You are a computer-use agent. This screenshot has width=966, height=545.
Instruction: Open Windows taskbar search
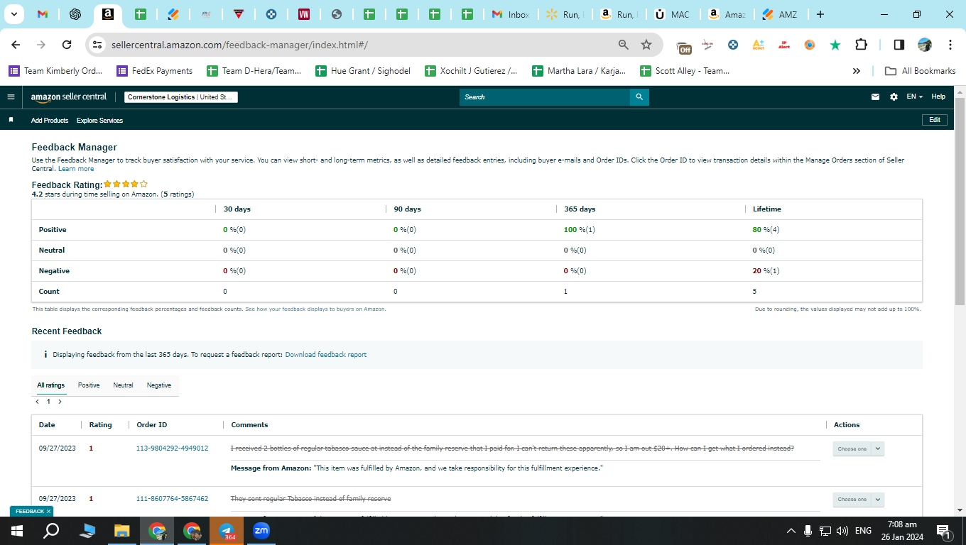[51, 530]
